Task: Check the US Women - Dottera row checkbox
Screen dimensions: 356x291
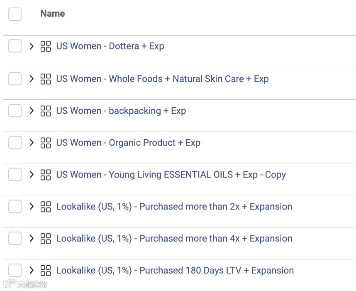Action: click(x=15, y=46)
